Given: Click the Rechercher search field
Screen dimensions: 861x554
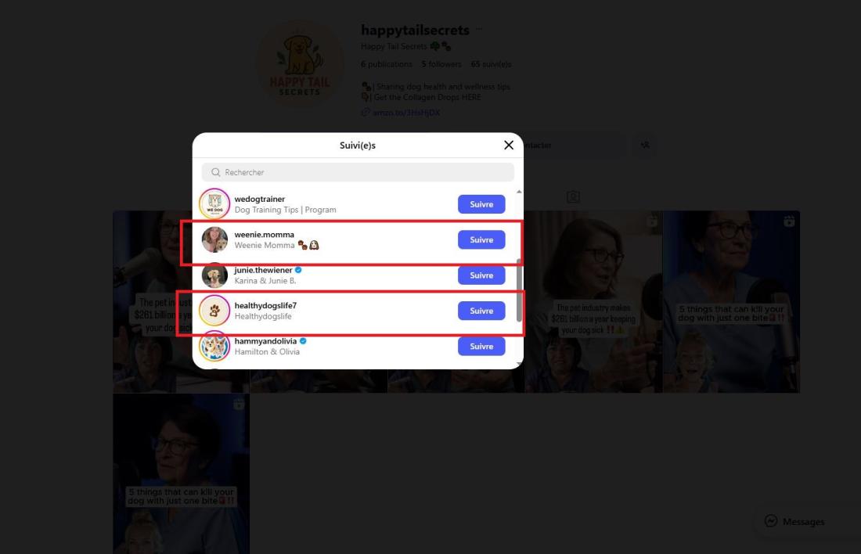Looking at the screenshot, I should tap(358, 172).
